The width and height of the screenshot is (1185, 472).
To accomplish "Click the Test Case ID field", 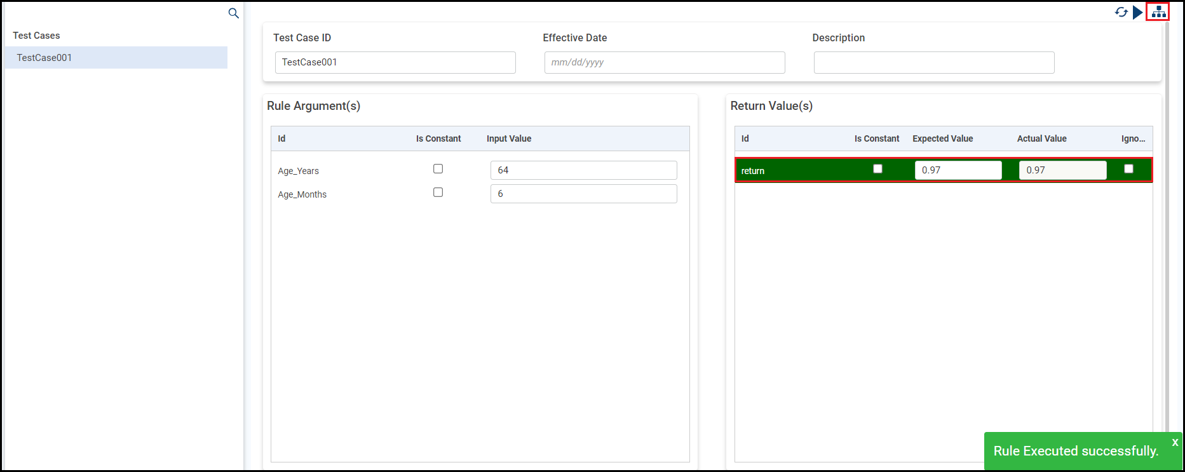I will coord(395,62).
